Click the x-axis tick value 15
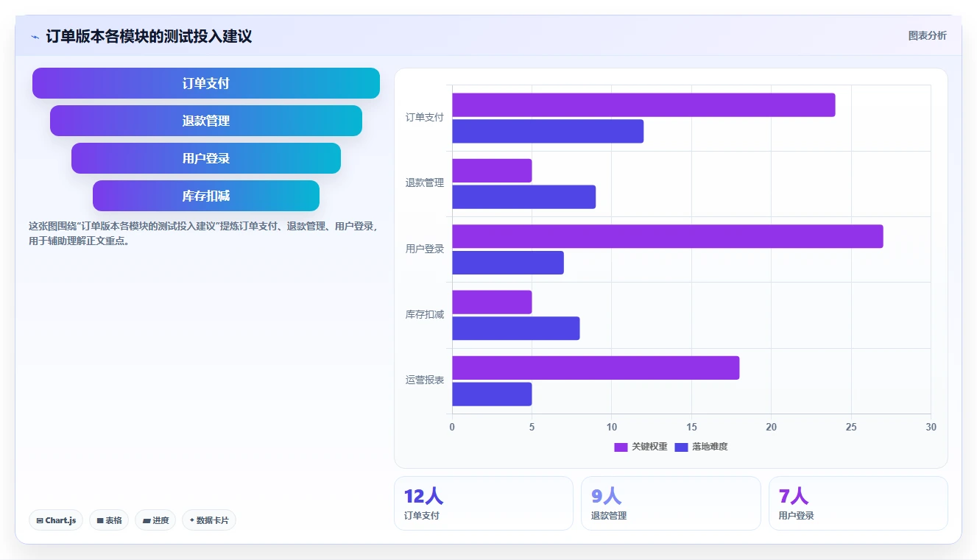The image size is (977, 560). [x=691, y=427]
